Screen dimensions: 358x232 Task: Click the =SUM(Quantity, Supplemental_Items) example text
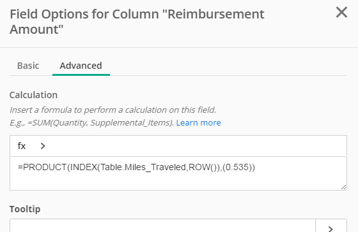100,123
